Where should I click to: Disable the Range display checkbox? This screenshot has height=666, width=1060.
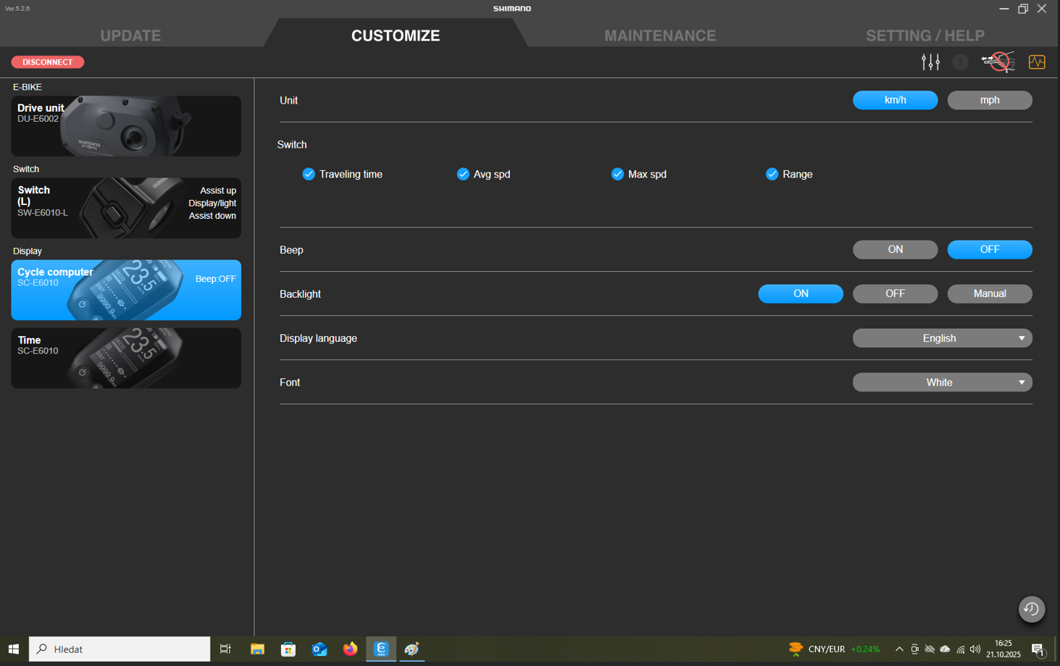click(x=772, y=174)
